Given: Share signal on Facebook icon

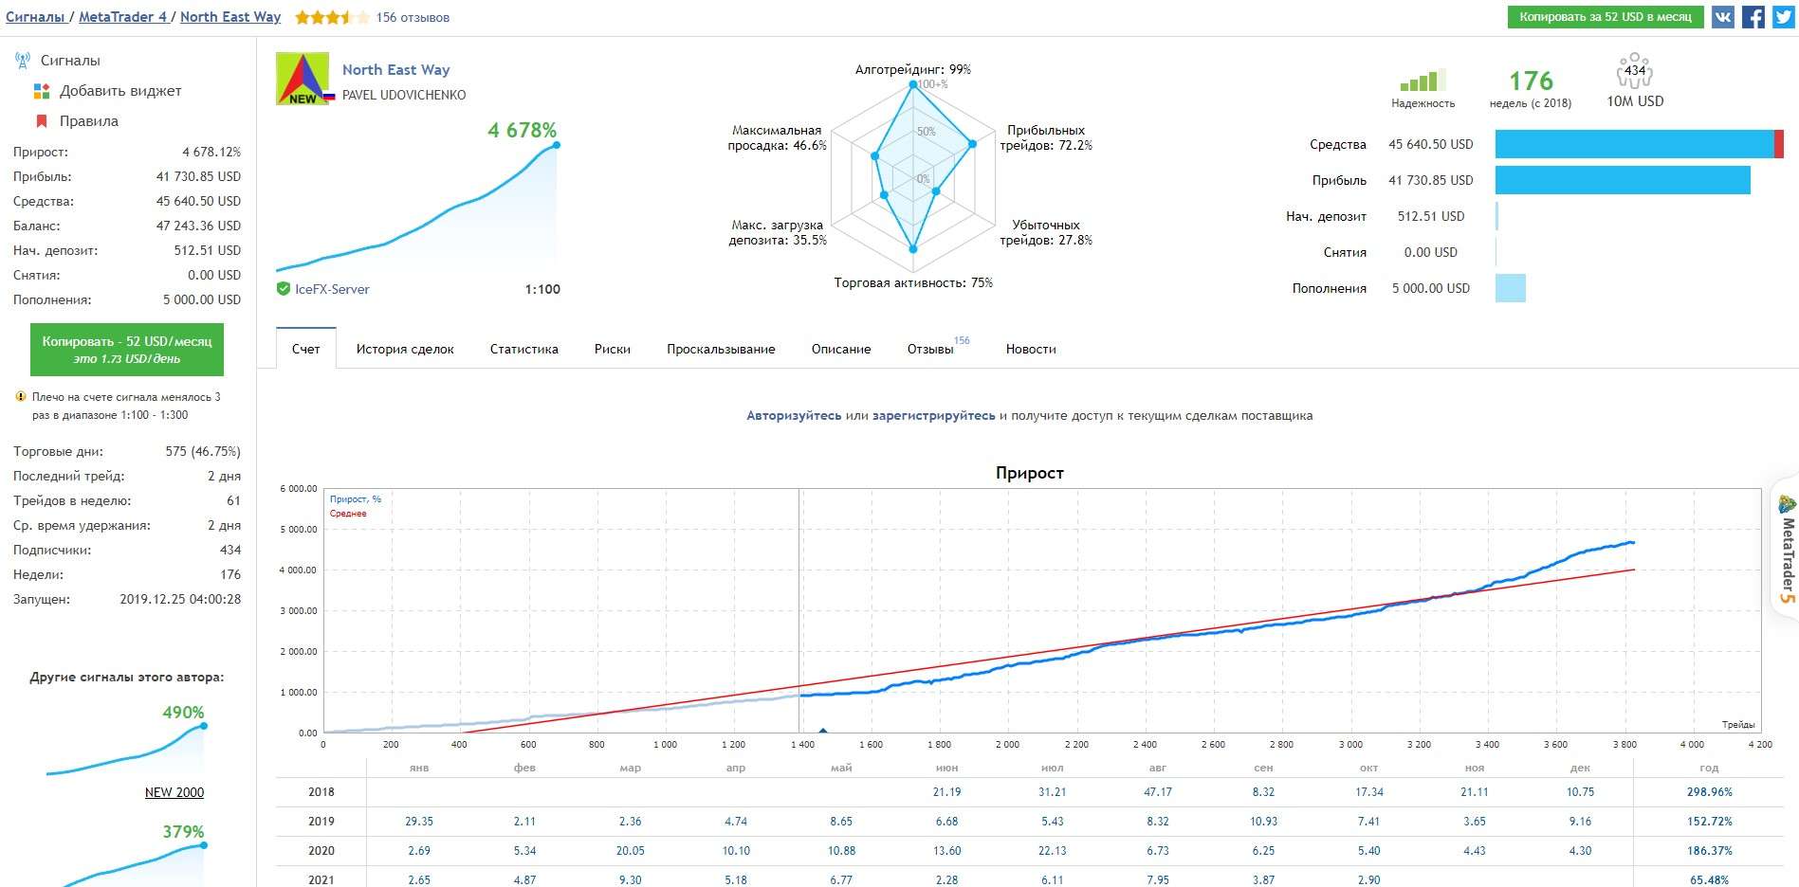Looking at the screenshot, I should [x=1753, y=17].
